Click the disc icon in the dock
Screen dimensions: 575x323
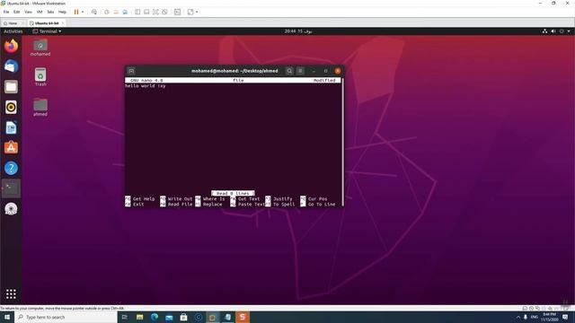point(11,209)
